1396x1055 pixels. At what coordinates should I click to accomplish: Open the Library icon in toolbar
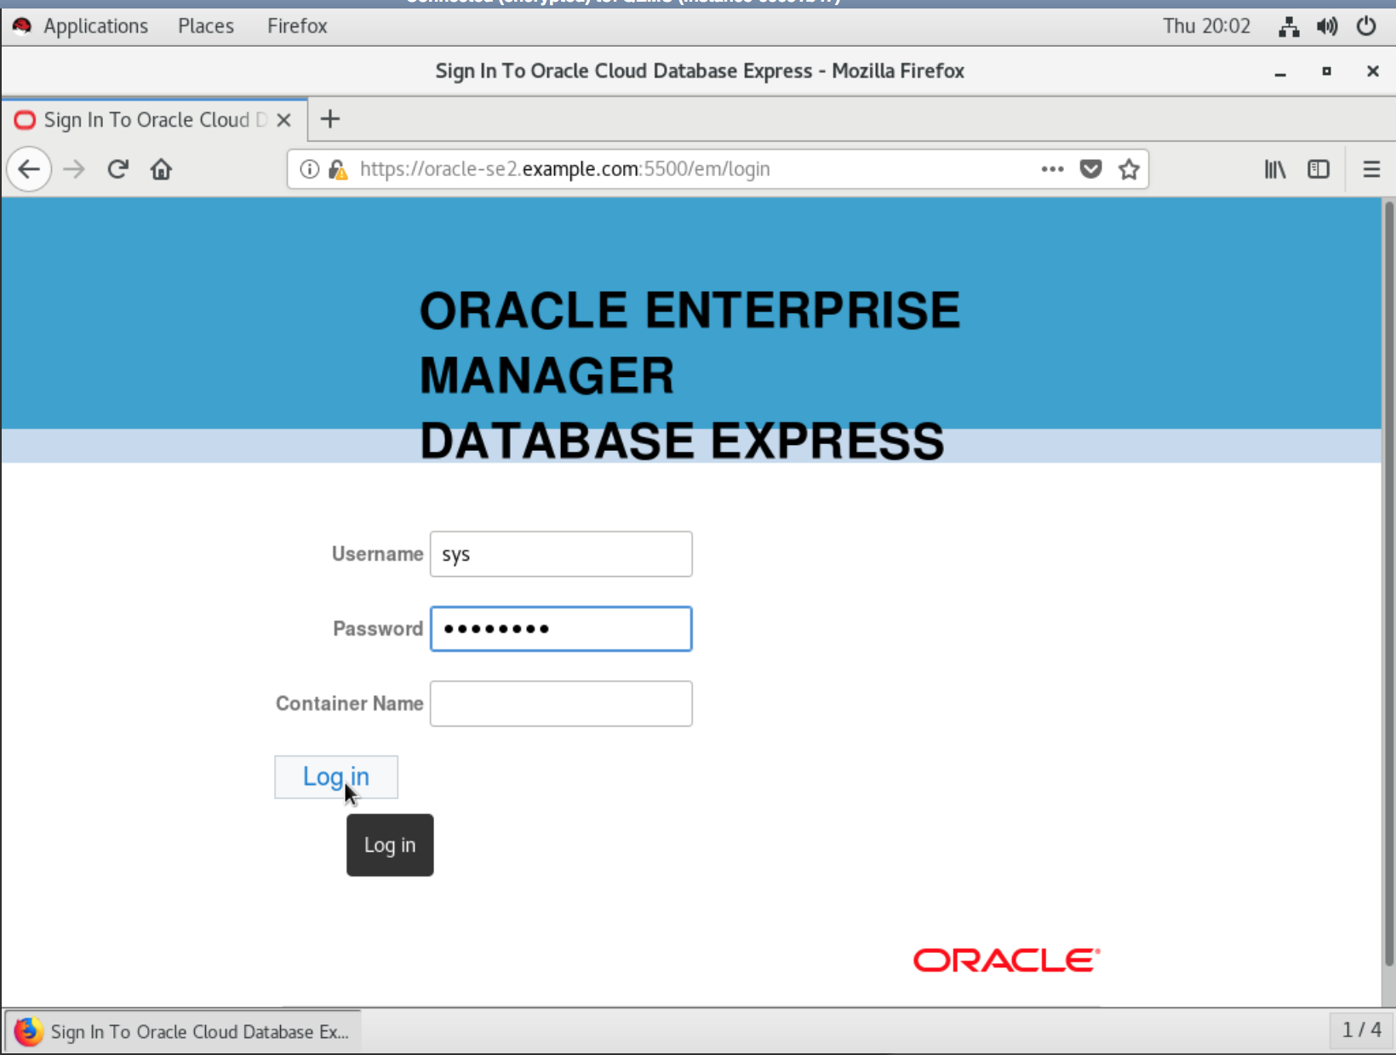tap(1274, 169)
